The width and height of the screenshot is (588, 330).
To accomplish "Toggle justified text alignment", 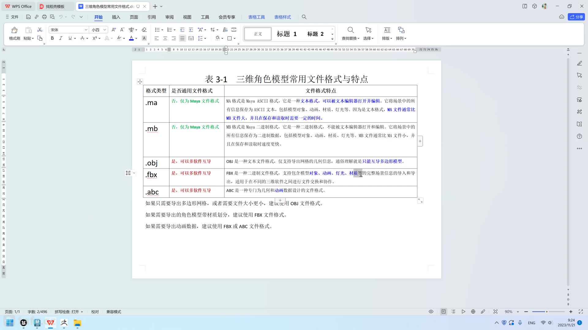I will coord(182,38).
